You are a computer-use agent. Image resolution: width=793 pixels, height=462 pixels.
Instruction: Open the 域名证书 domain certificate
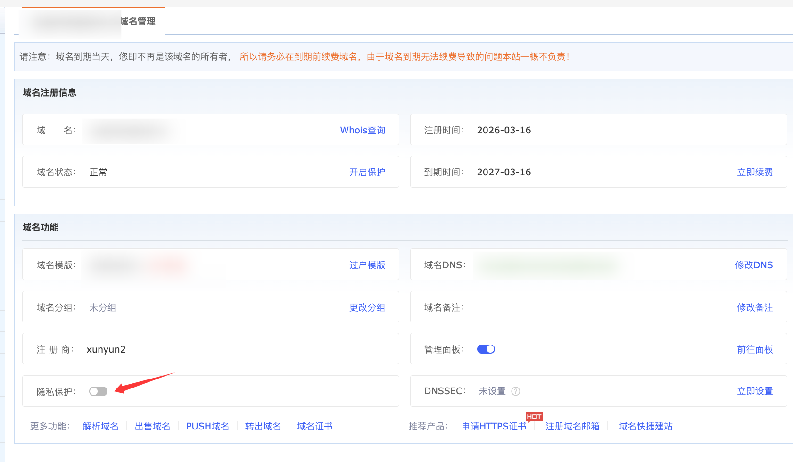tap(314, 426)
